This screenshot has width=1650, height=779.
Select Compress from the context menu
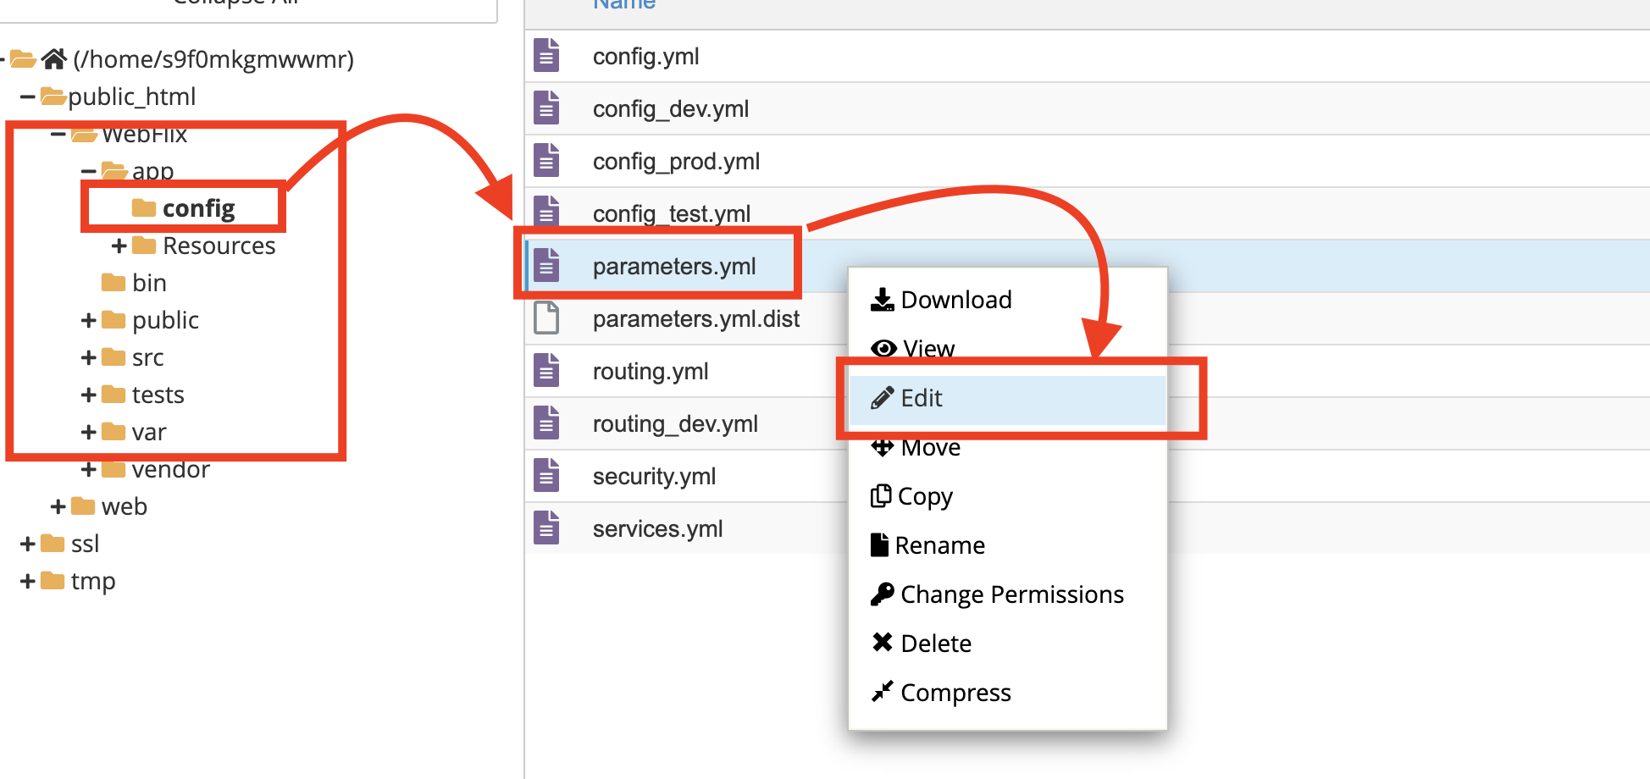point(955,693)
